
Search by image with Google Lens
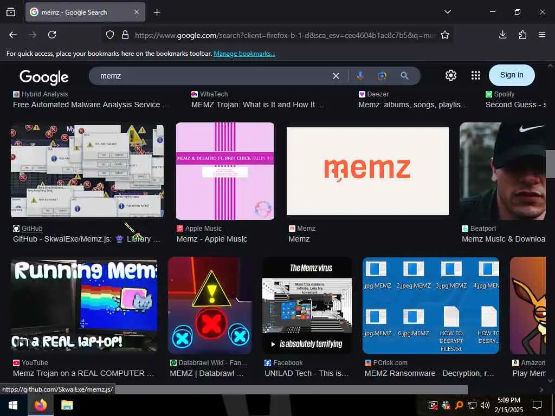[382, 76]
